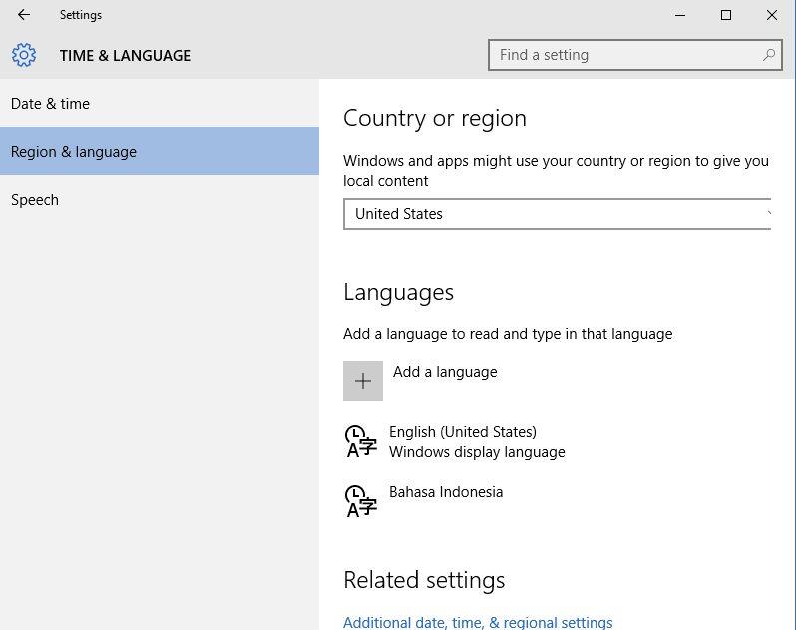Click the English (United States) language icon
This screenshot has width=796, height=630.
pos(360,441)
